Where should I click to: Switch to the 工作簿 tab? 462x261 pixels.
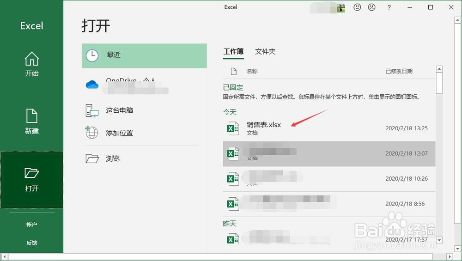pyautogui.click(x=233, y=52)
